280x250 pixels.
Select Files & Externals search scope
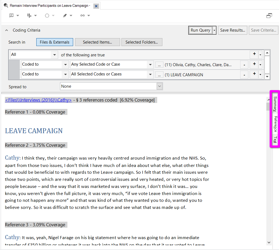(x=55, y=42)
